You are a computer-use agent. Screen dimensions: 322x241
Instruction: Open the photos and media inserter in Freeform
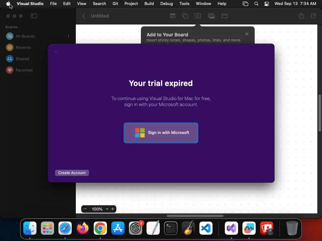tap(211, 16)
